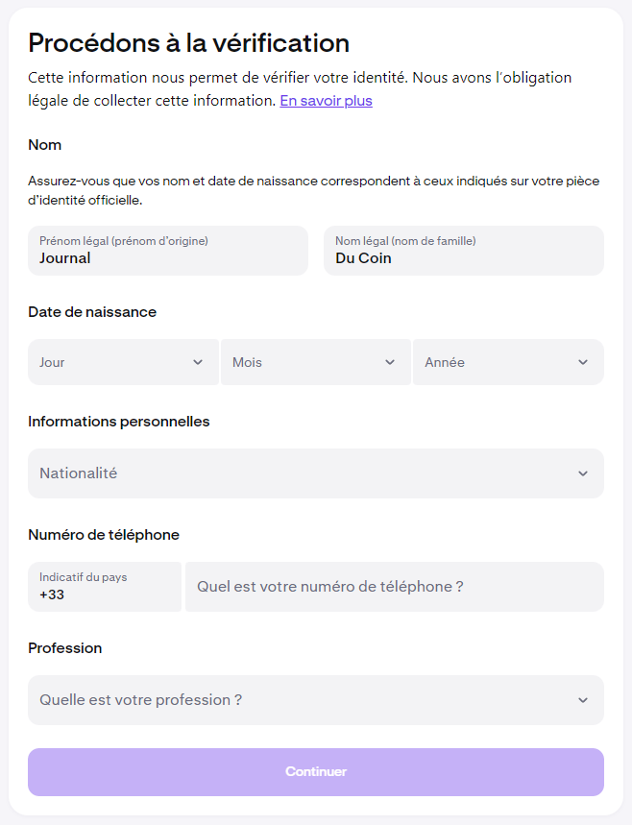Click the Nom légal field containing 'Du Coin'
Viewport: 632px width, 825px height.
(463, 251)
